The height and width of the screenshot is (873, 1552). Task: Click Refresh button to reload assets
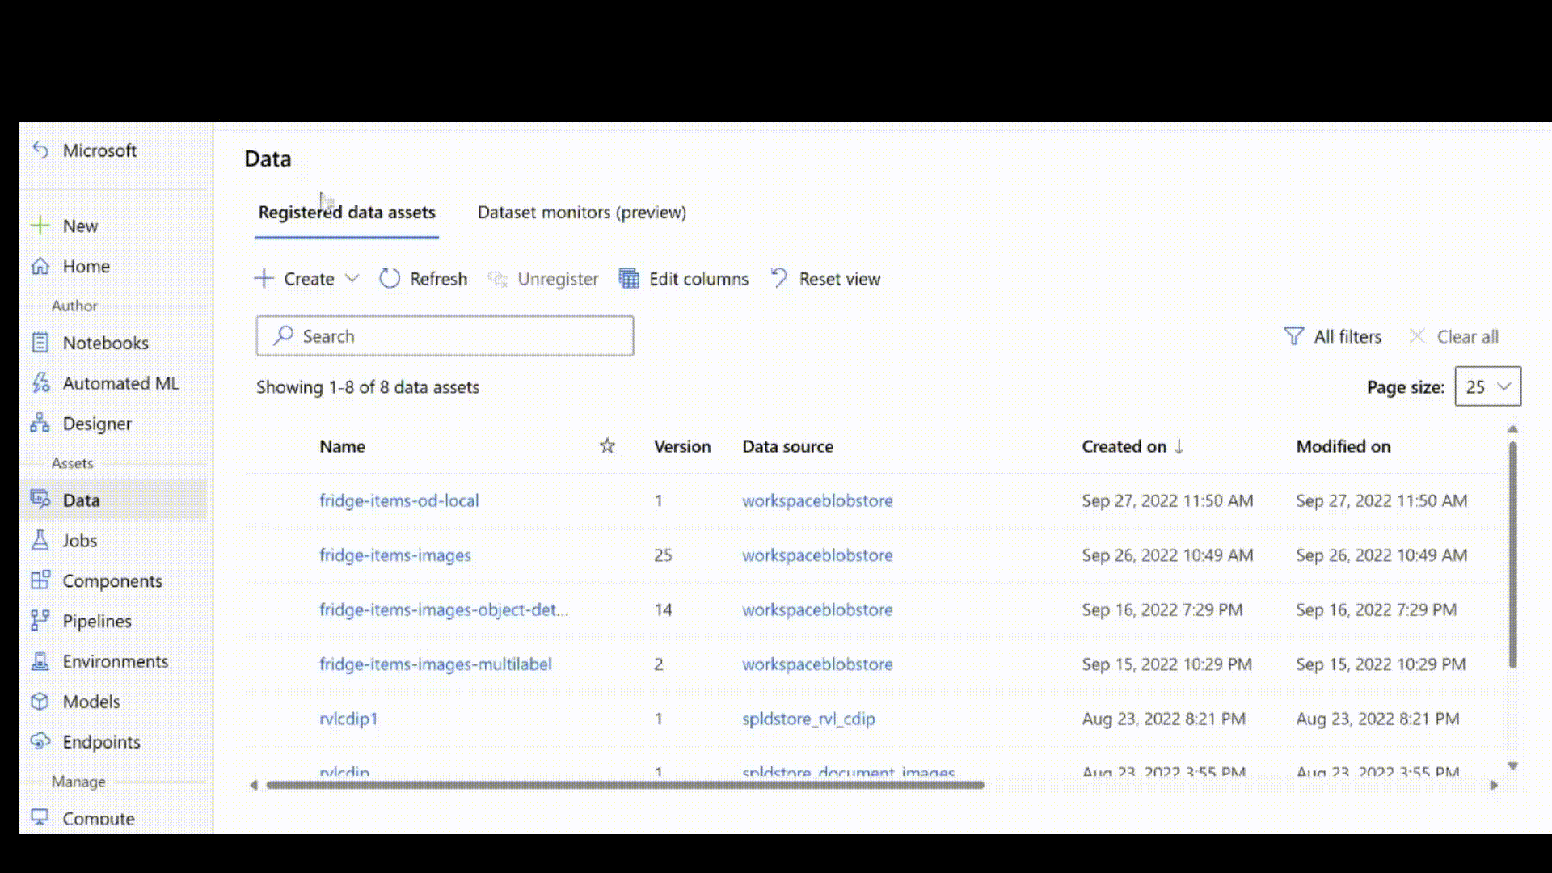(424, 278)
